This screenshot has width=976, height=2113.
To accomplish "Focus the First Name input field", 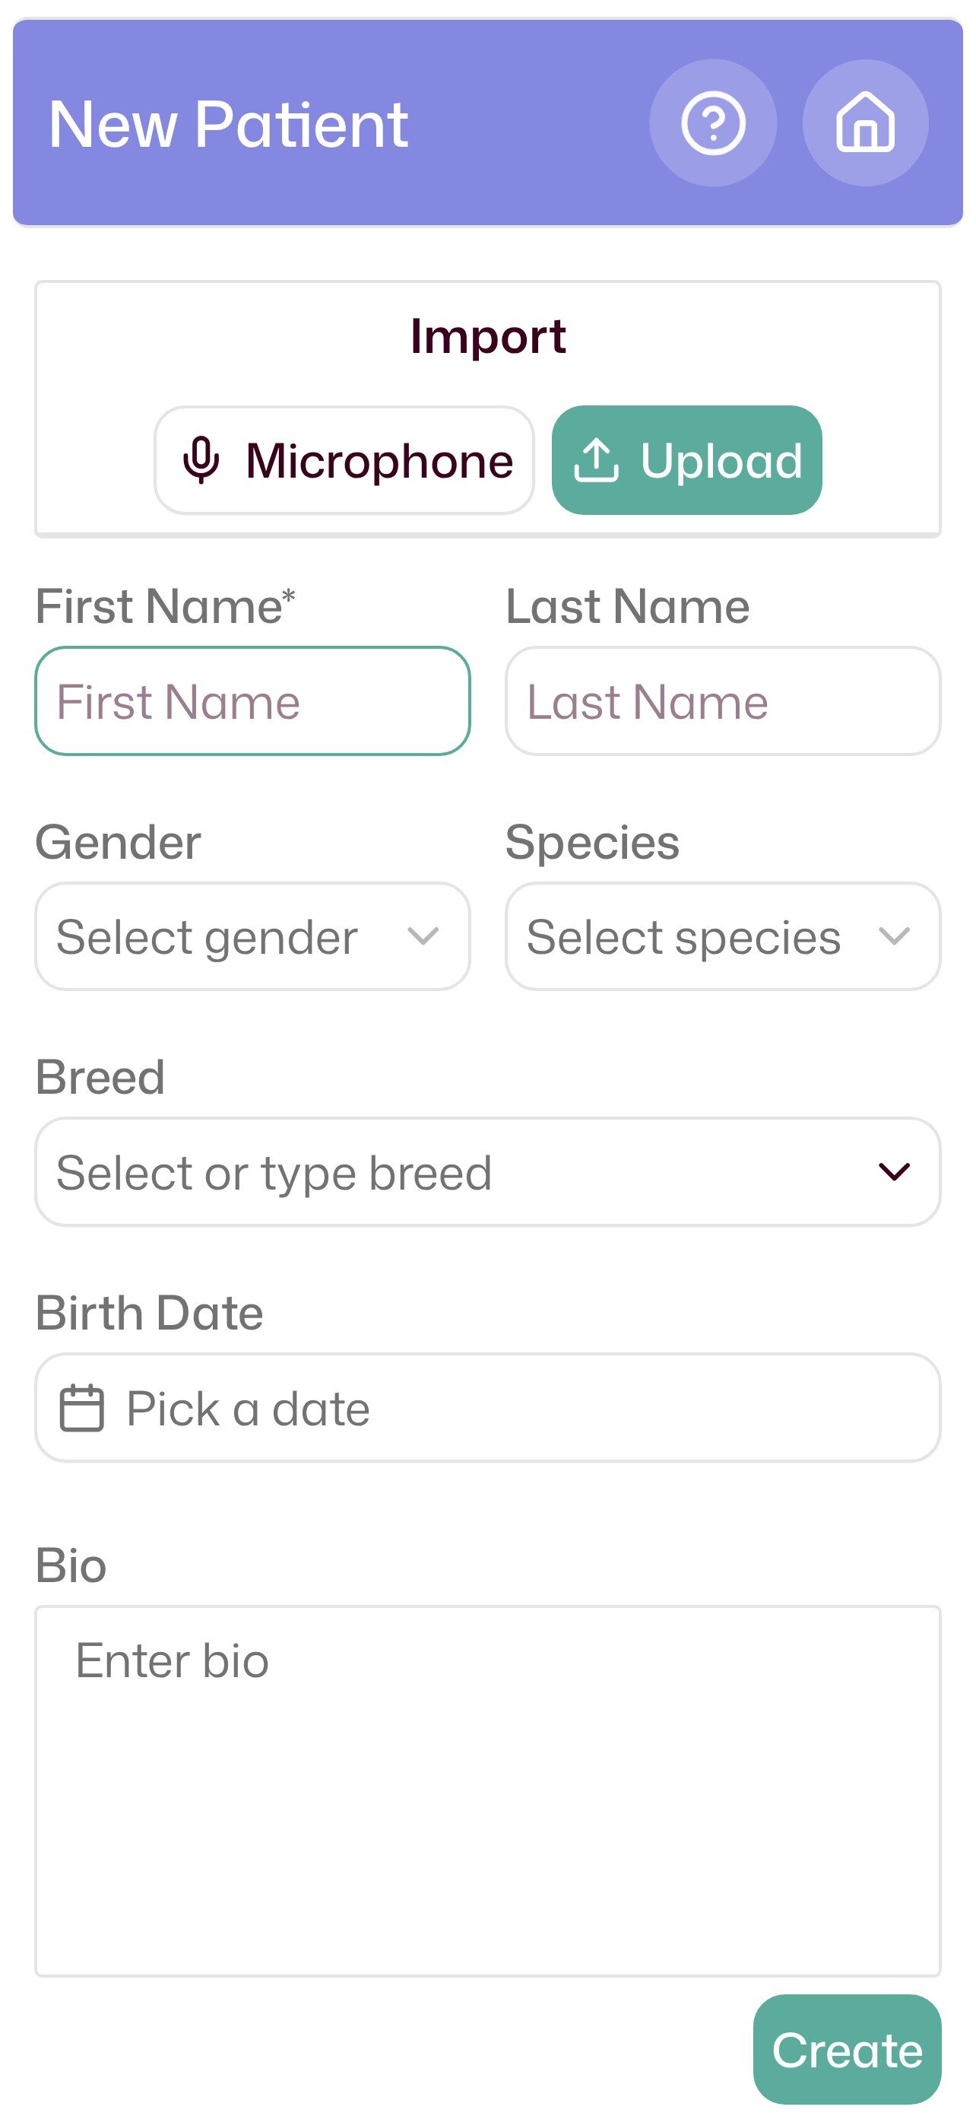I will tap(252, 701).
